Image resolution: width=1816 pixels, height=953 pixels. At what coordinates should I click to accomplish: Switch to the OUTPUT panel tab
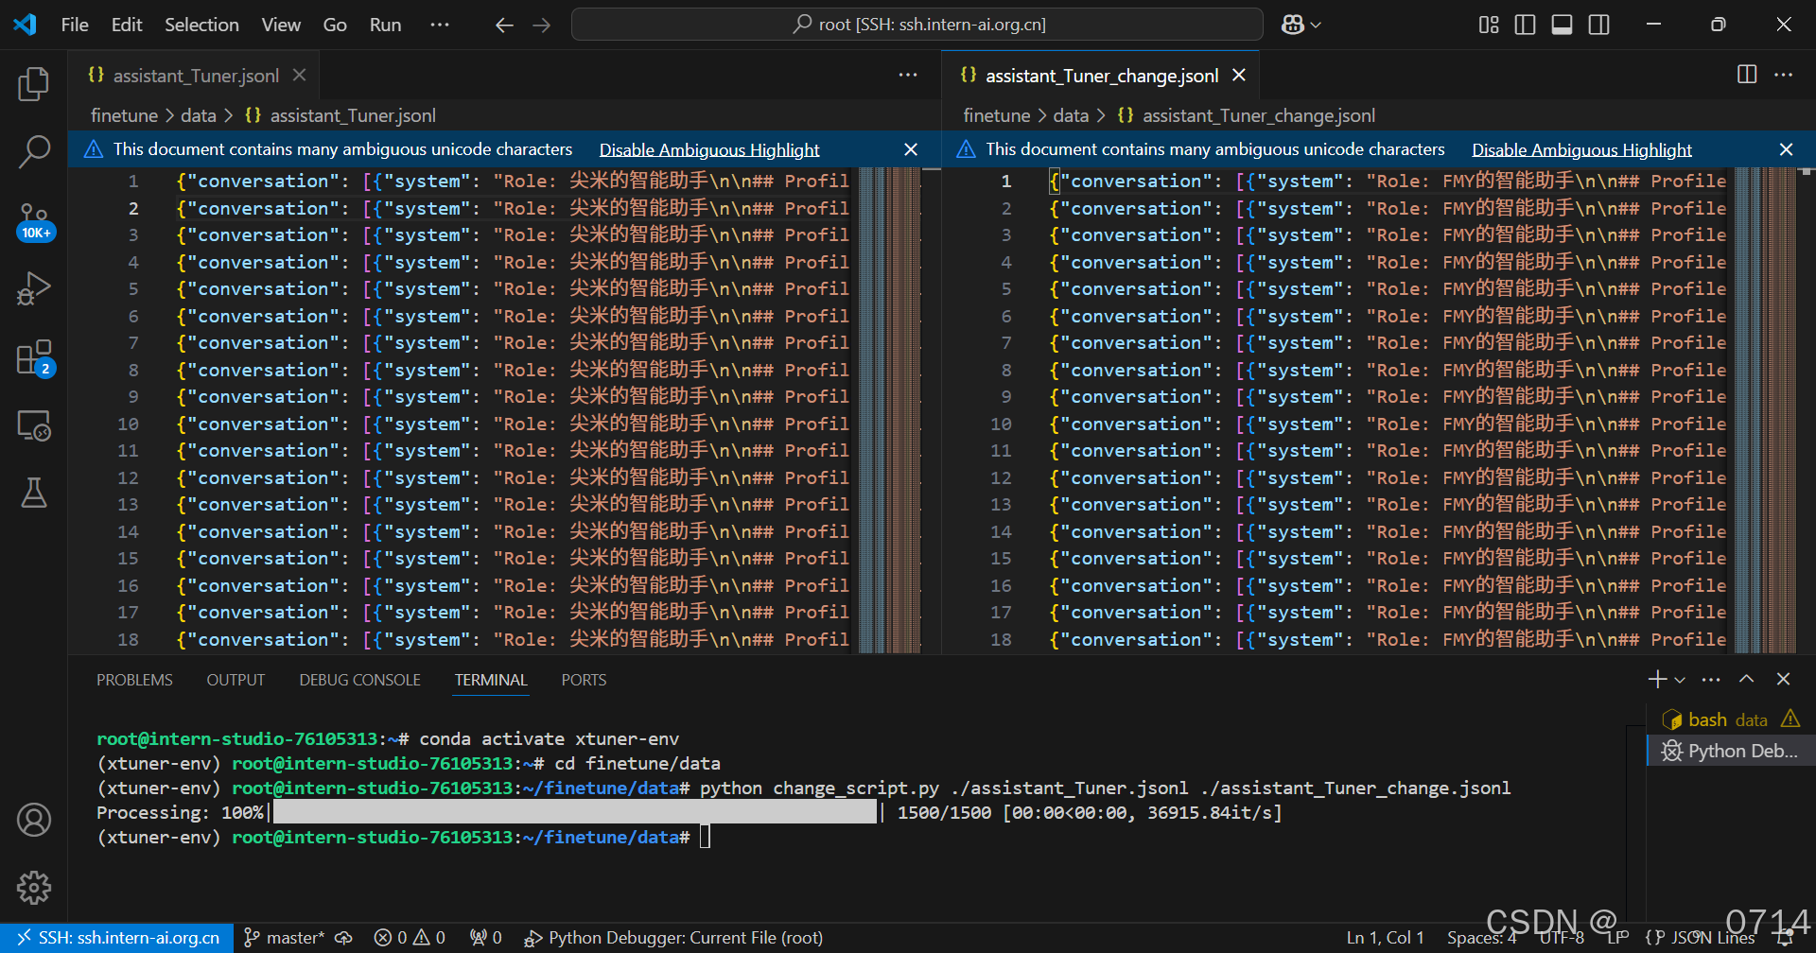236,680
